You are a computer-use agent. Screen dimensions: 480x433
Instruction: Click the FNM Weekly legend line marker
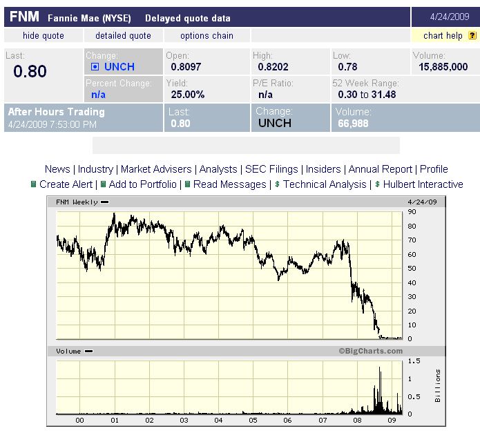tap(105, 202)
